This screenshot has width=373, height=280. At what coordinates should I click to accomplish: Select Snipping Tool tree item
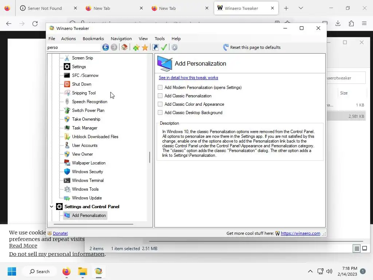click(x=84, y=93)
